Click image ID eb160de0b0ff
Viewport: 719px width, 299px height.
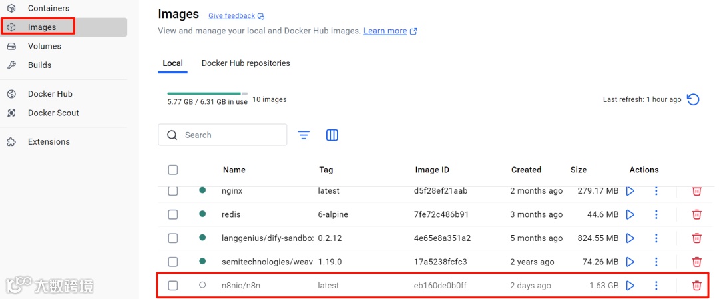pyautogui.click(x=440, y=286)
